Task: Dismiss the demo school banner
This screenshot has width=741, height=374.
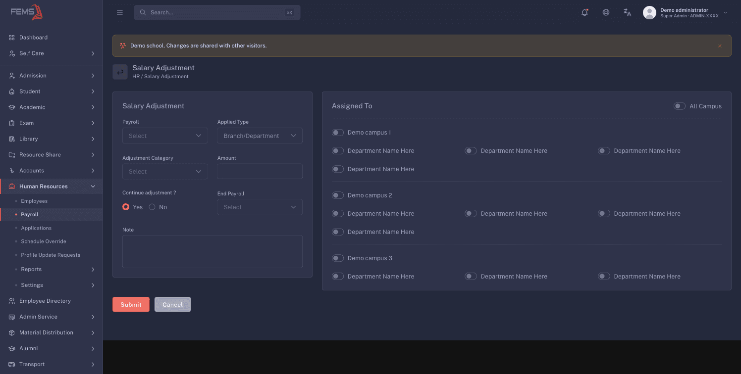Action: [x=720, y=46]
